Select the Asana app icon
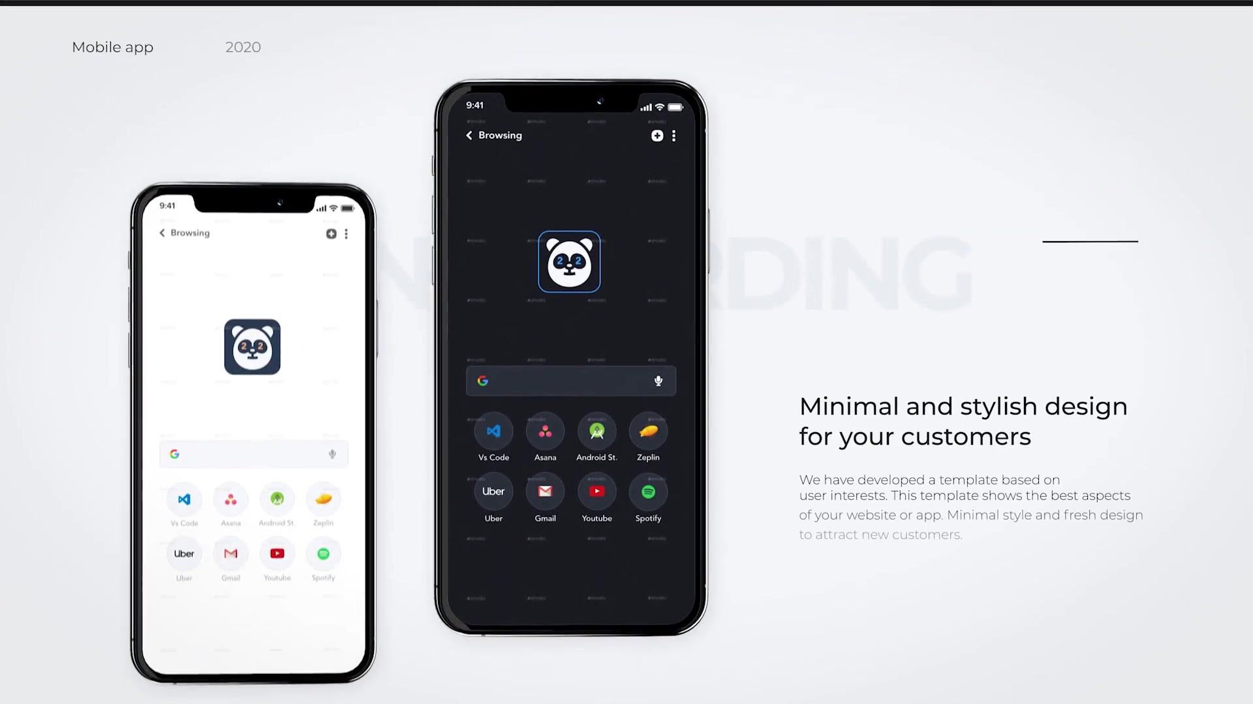 (x=545, y=432)
